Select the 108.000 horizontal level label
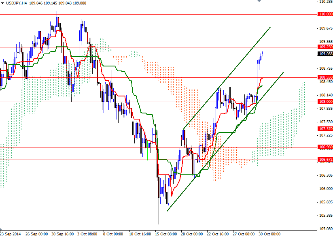Viewport: 333px width, 237px height. tap(324, 102)
